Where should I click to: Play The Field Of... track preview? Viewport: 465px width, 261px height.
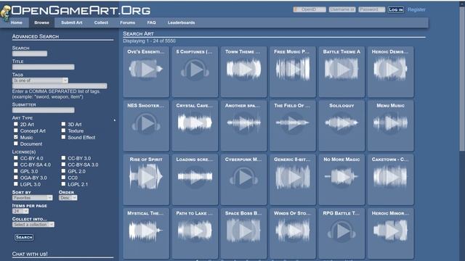coord(293,123)
